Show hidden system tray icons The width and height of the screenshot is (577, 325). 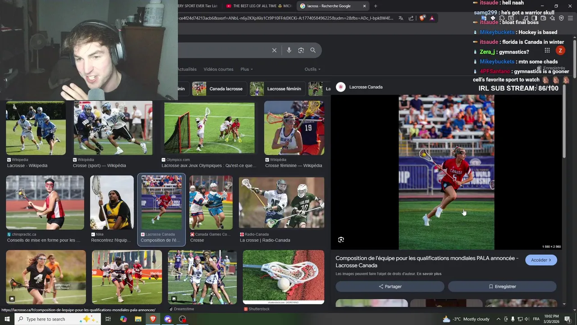click(x=498, y=319)
